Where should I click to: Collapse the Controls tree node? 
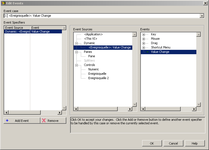pos(76,65)
